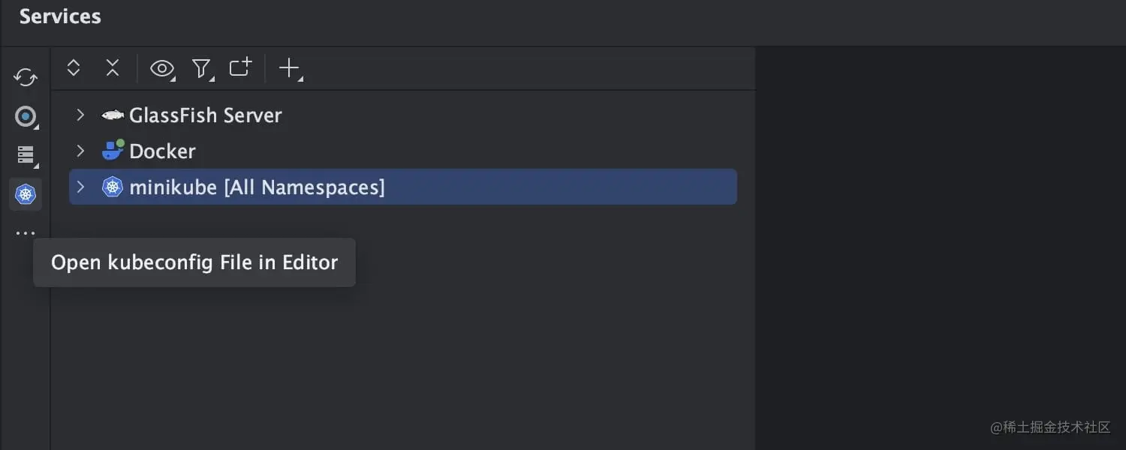Choose Open kubeconfig File in Editor

click(x=194, y=262)
